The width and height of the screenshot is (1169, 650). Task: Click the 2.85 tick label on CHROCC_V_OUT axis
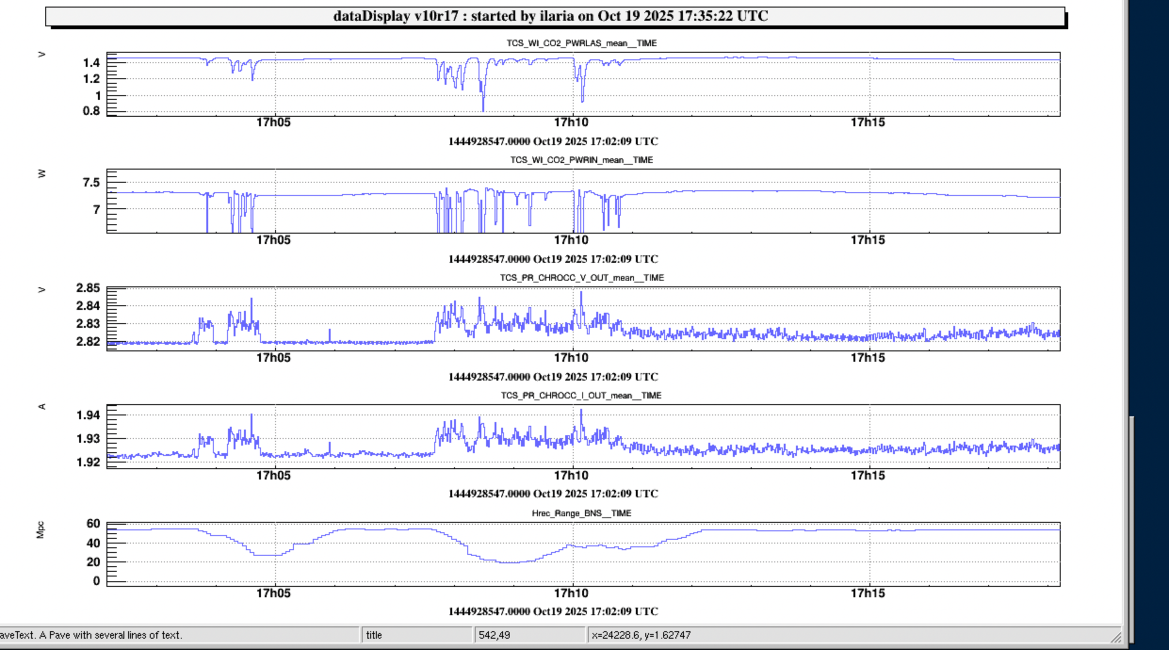88,288
